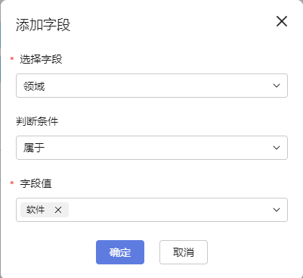This screenshot has height=278, width=303.
Task: Click the 属于 value in the 判断条件 box
Action: (34, 148)
